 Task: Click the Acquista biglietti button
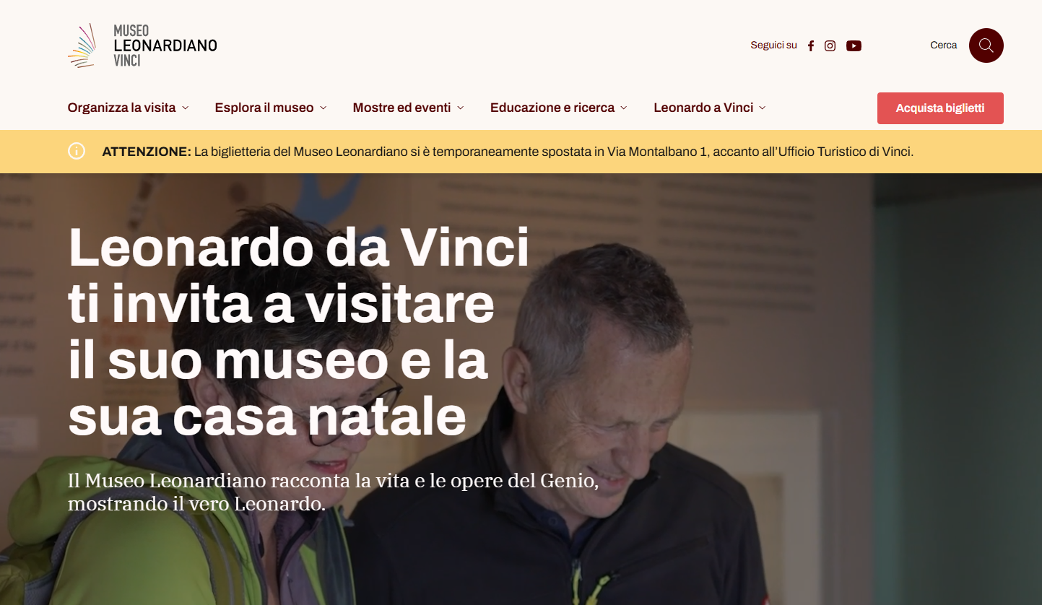(940, 108)
